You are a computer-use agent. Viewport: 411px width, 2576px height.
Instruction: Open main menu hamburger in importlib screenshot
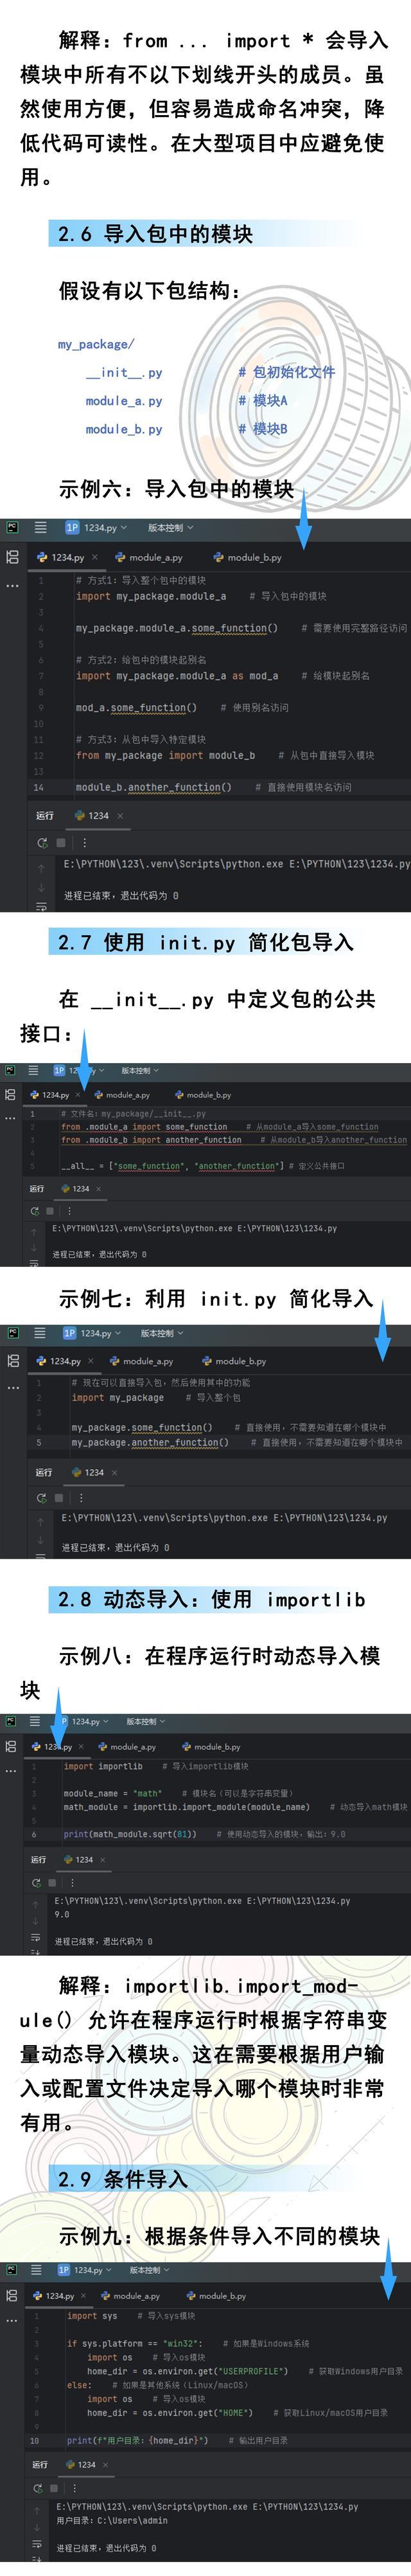(34, 1721)
